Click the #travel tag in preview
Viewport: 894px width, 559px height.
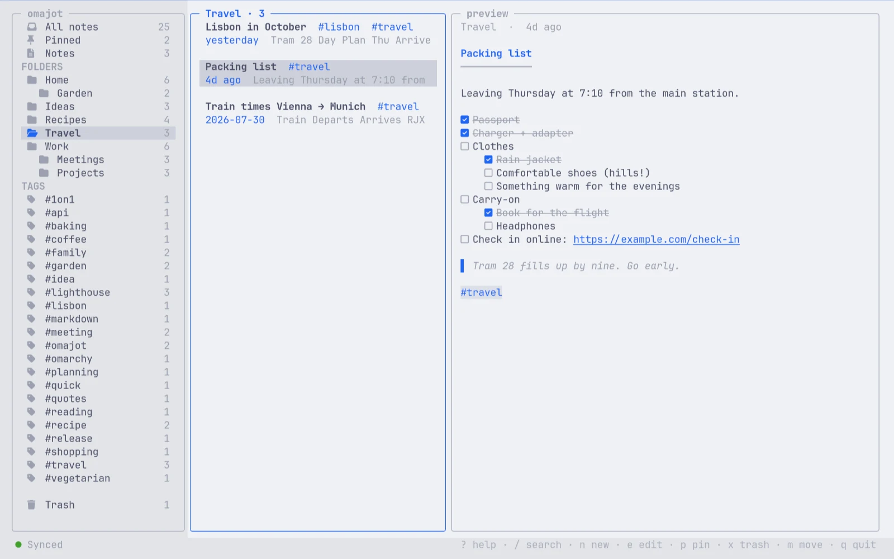(x=481, y=292)
